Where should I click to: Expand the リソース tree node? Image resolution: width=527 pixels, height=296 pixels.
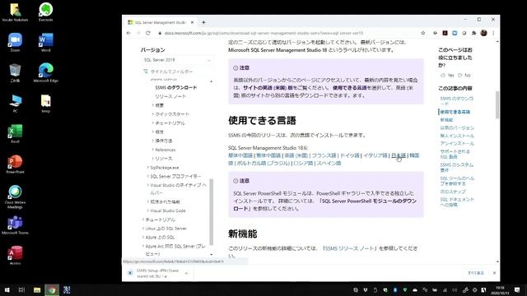point(152,159)
